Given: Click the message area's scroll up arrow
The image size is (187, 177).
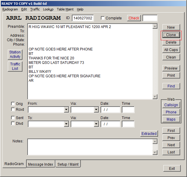Looking at the screenshot, I should click(x=155, y=26).
